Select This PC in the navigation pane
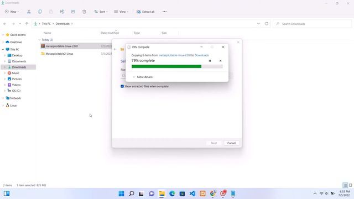 14,49
